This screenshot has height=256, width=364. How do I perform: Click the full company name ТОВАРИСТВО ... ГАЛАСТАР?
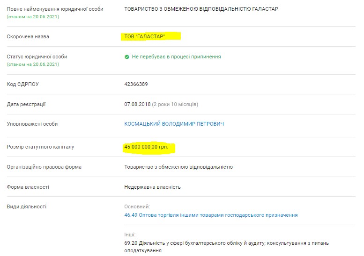click(201, 9)
